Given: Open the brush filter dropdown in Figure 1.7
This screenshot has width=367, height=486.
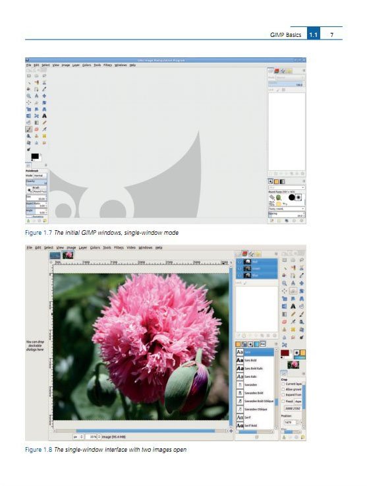Looking at the screenshot, I should 287,187.
